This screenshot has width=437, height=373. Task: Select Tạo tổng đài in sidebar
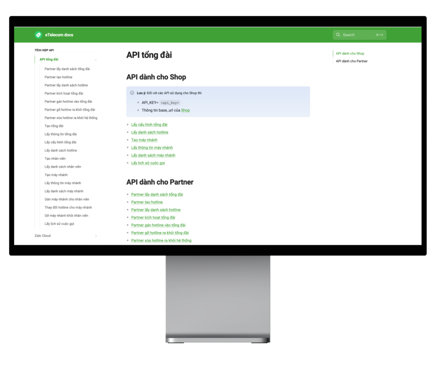tap(54, 126)
